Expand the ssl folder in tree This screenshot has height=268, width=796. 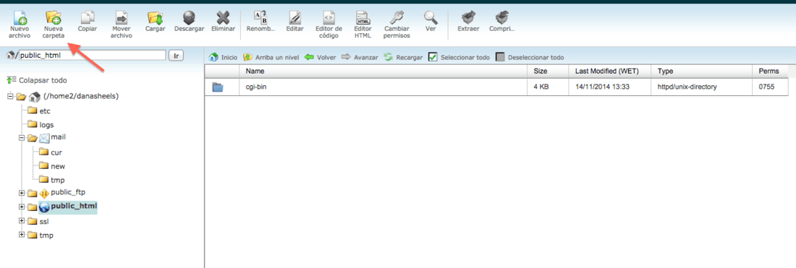(x=21, y=221)
